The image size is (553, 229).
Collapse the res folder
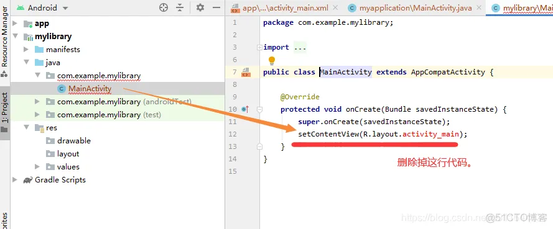pos(26,127)
